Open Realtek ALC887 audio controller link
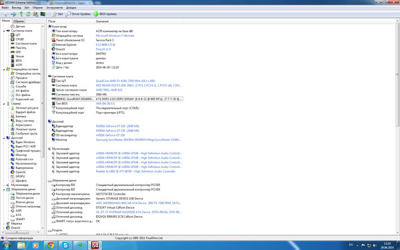This screenshot has width=400, height=250. (x=135, y=171)
